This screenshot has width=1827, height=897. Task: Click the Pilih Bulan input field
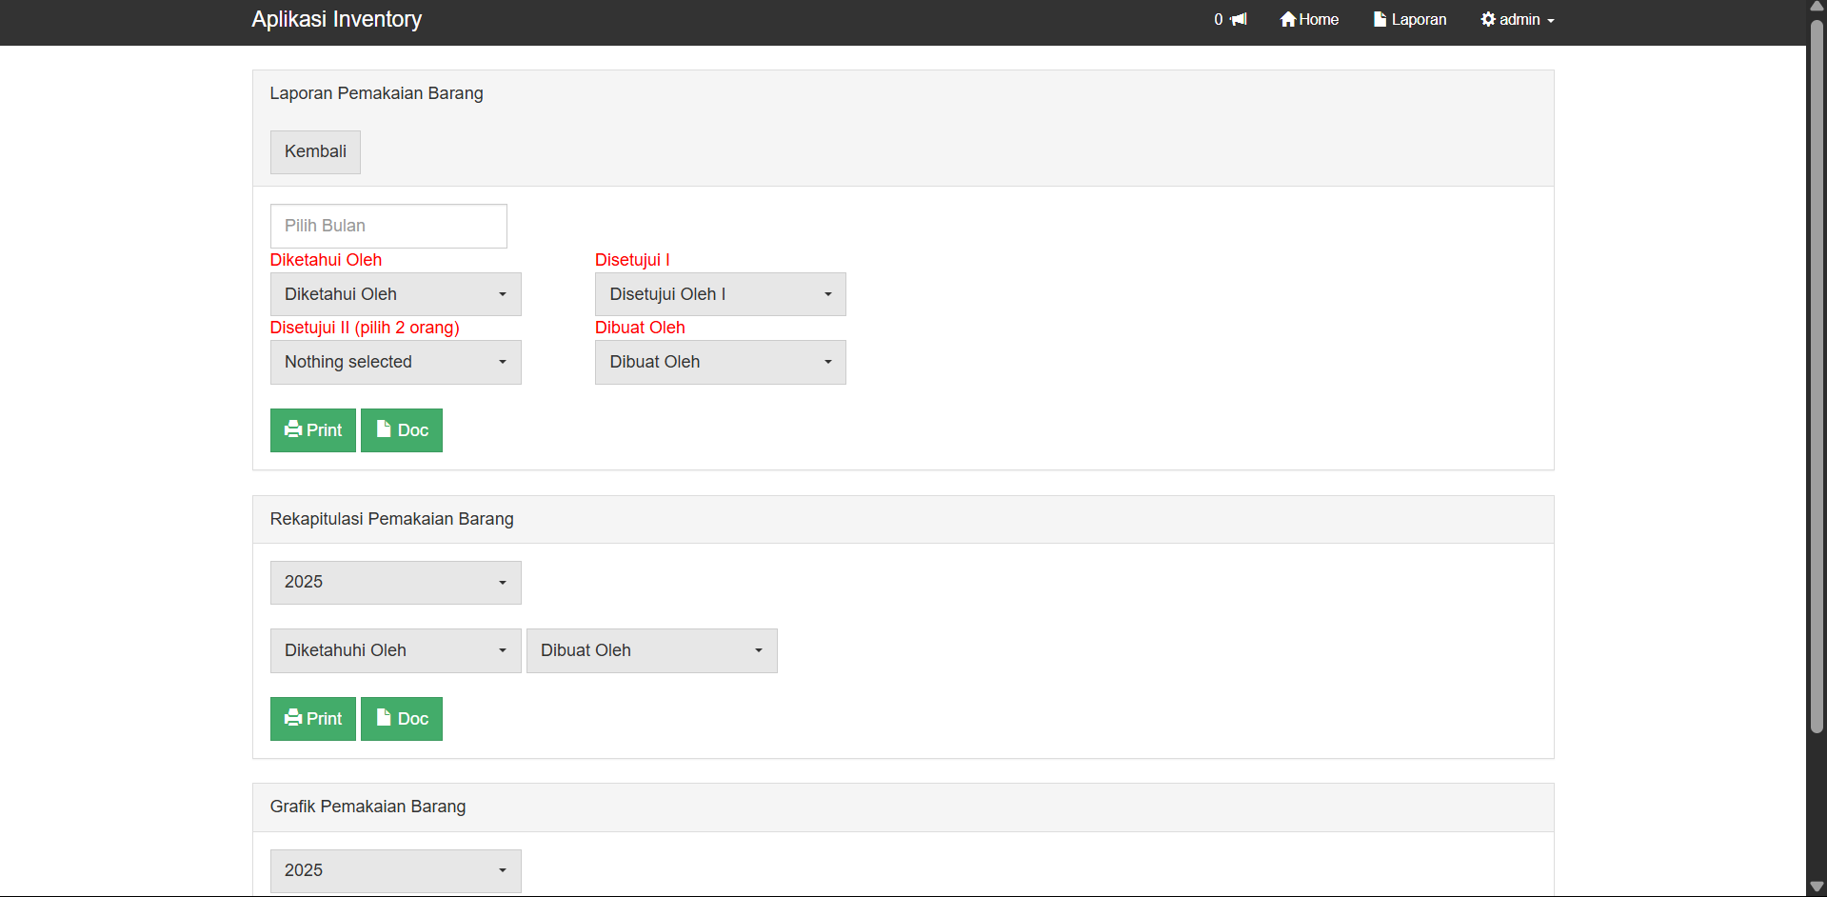(388, 226)
